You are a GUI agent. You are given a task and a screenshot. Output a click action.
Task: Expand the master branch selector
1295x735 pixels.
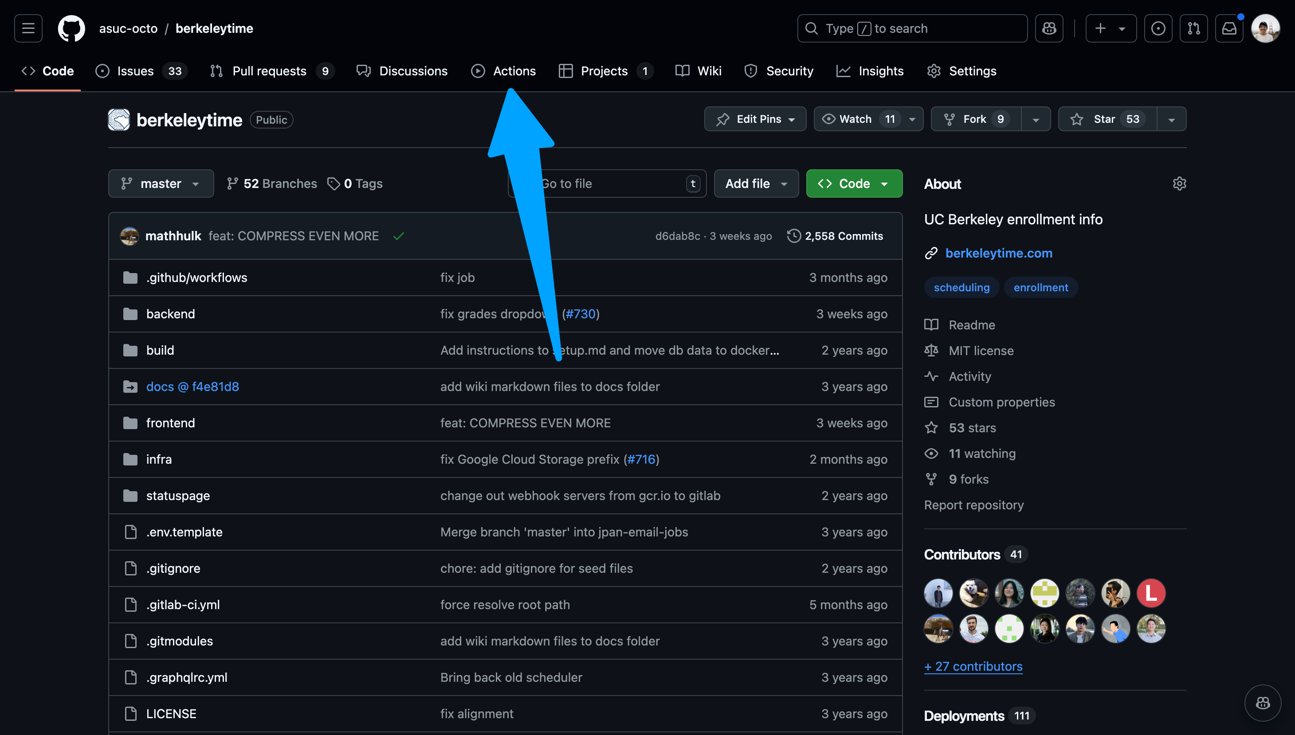point(161,184)
